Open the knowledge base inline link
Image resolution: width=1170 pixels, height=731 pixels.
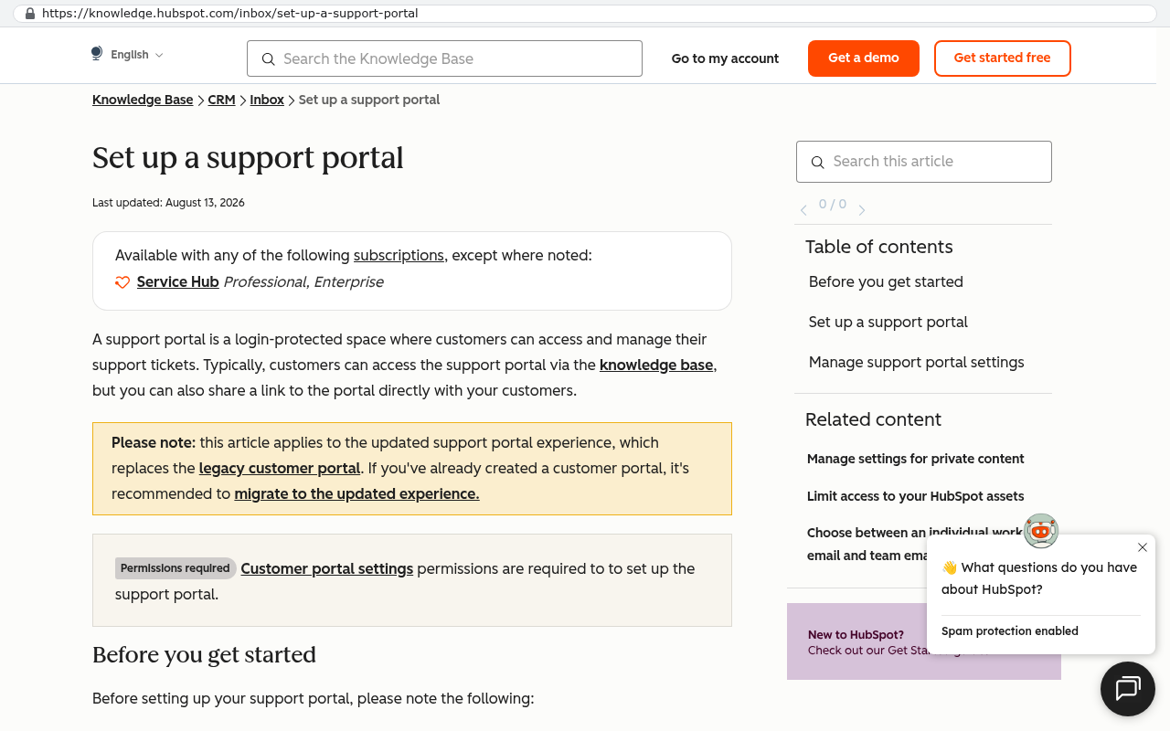(x=656, y=365)
